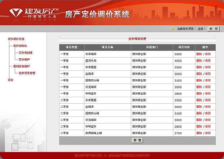The image size is (224, 159).
Task: Expand the 定价初始化 tree node
Action: click(x=20, y=46)
